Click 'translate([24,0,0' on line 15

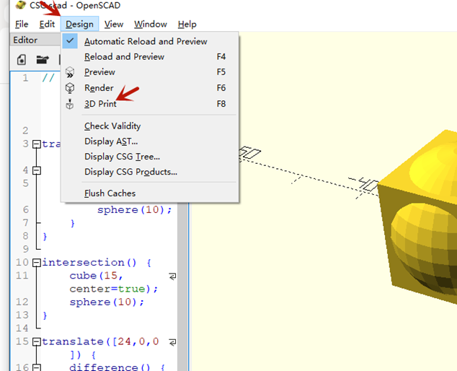tap(100, 341)
